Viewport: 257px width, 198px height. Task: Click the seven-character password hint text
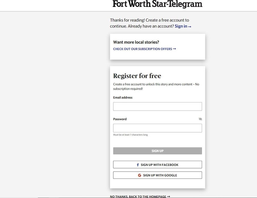coord(130,135)
